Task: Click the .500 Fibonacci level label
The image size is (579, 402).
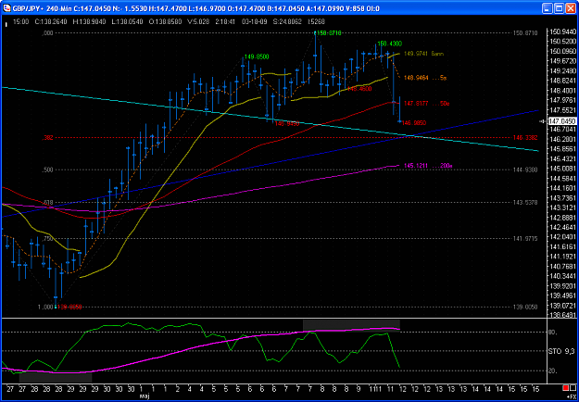Action: [x=48, y=170]
